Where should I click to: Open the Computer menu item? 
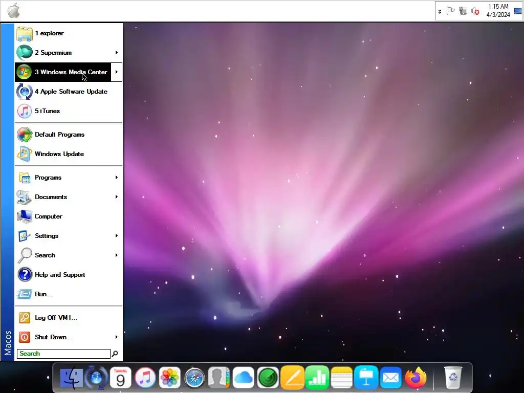click(69, 216)
